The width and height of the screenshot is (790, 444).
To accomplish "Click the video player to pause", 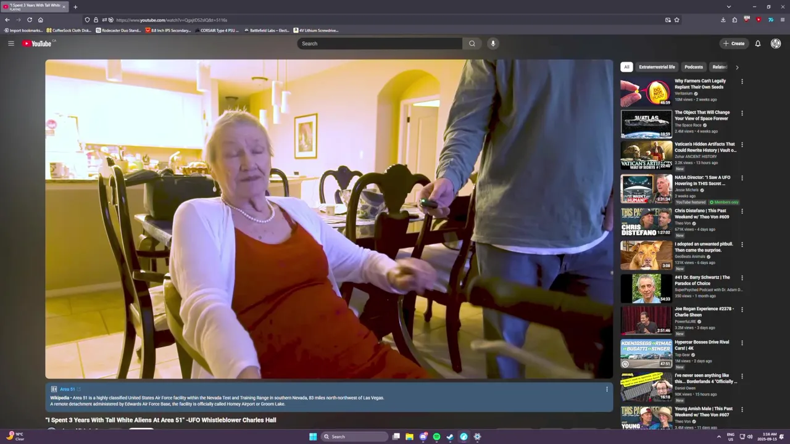I will click(x=329, y=219).
